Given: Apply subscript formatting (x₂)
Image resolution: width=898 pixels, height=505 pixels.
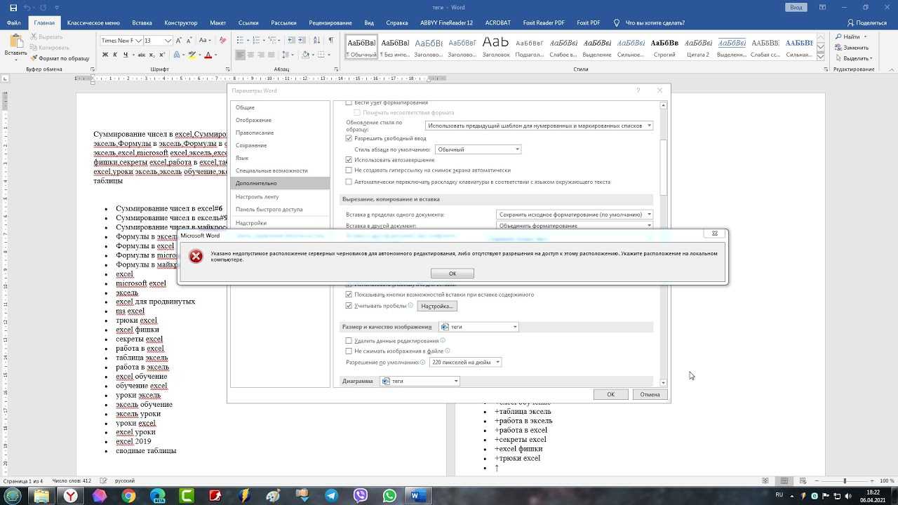Looking at the screenshot, I should 152,55.
